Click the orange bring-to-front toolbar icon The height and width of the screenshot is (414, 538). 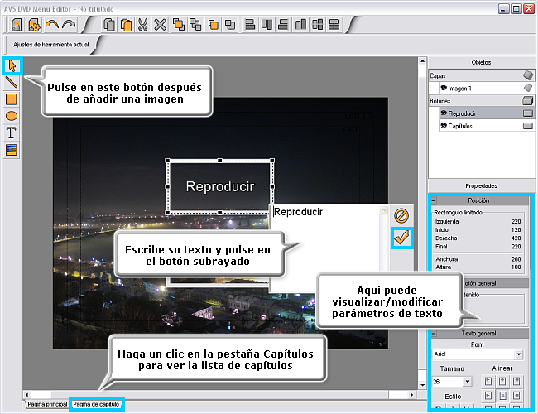click(x=179, y=24)
